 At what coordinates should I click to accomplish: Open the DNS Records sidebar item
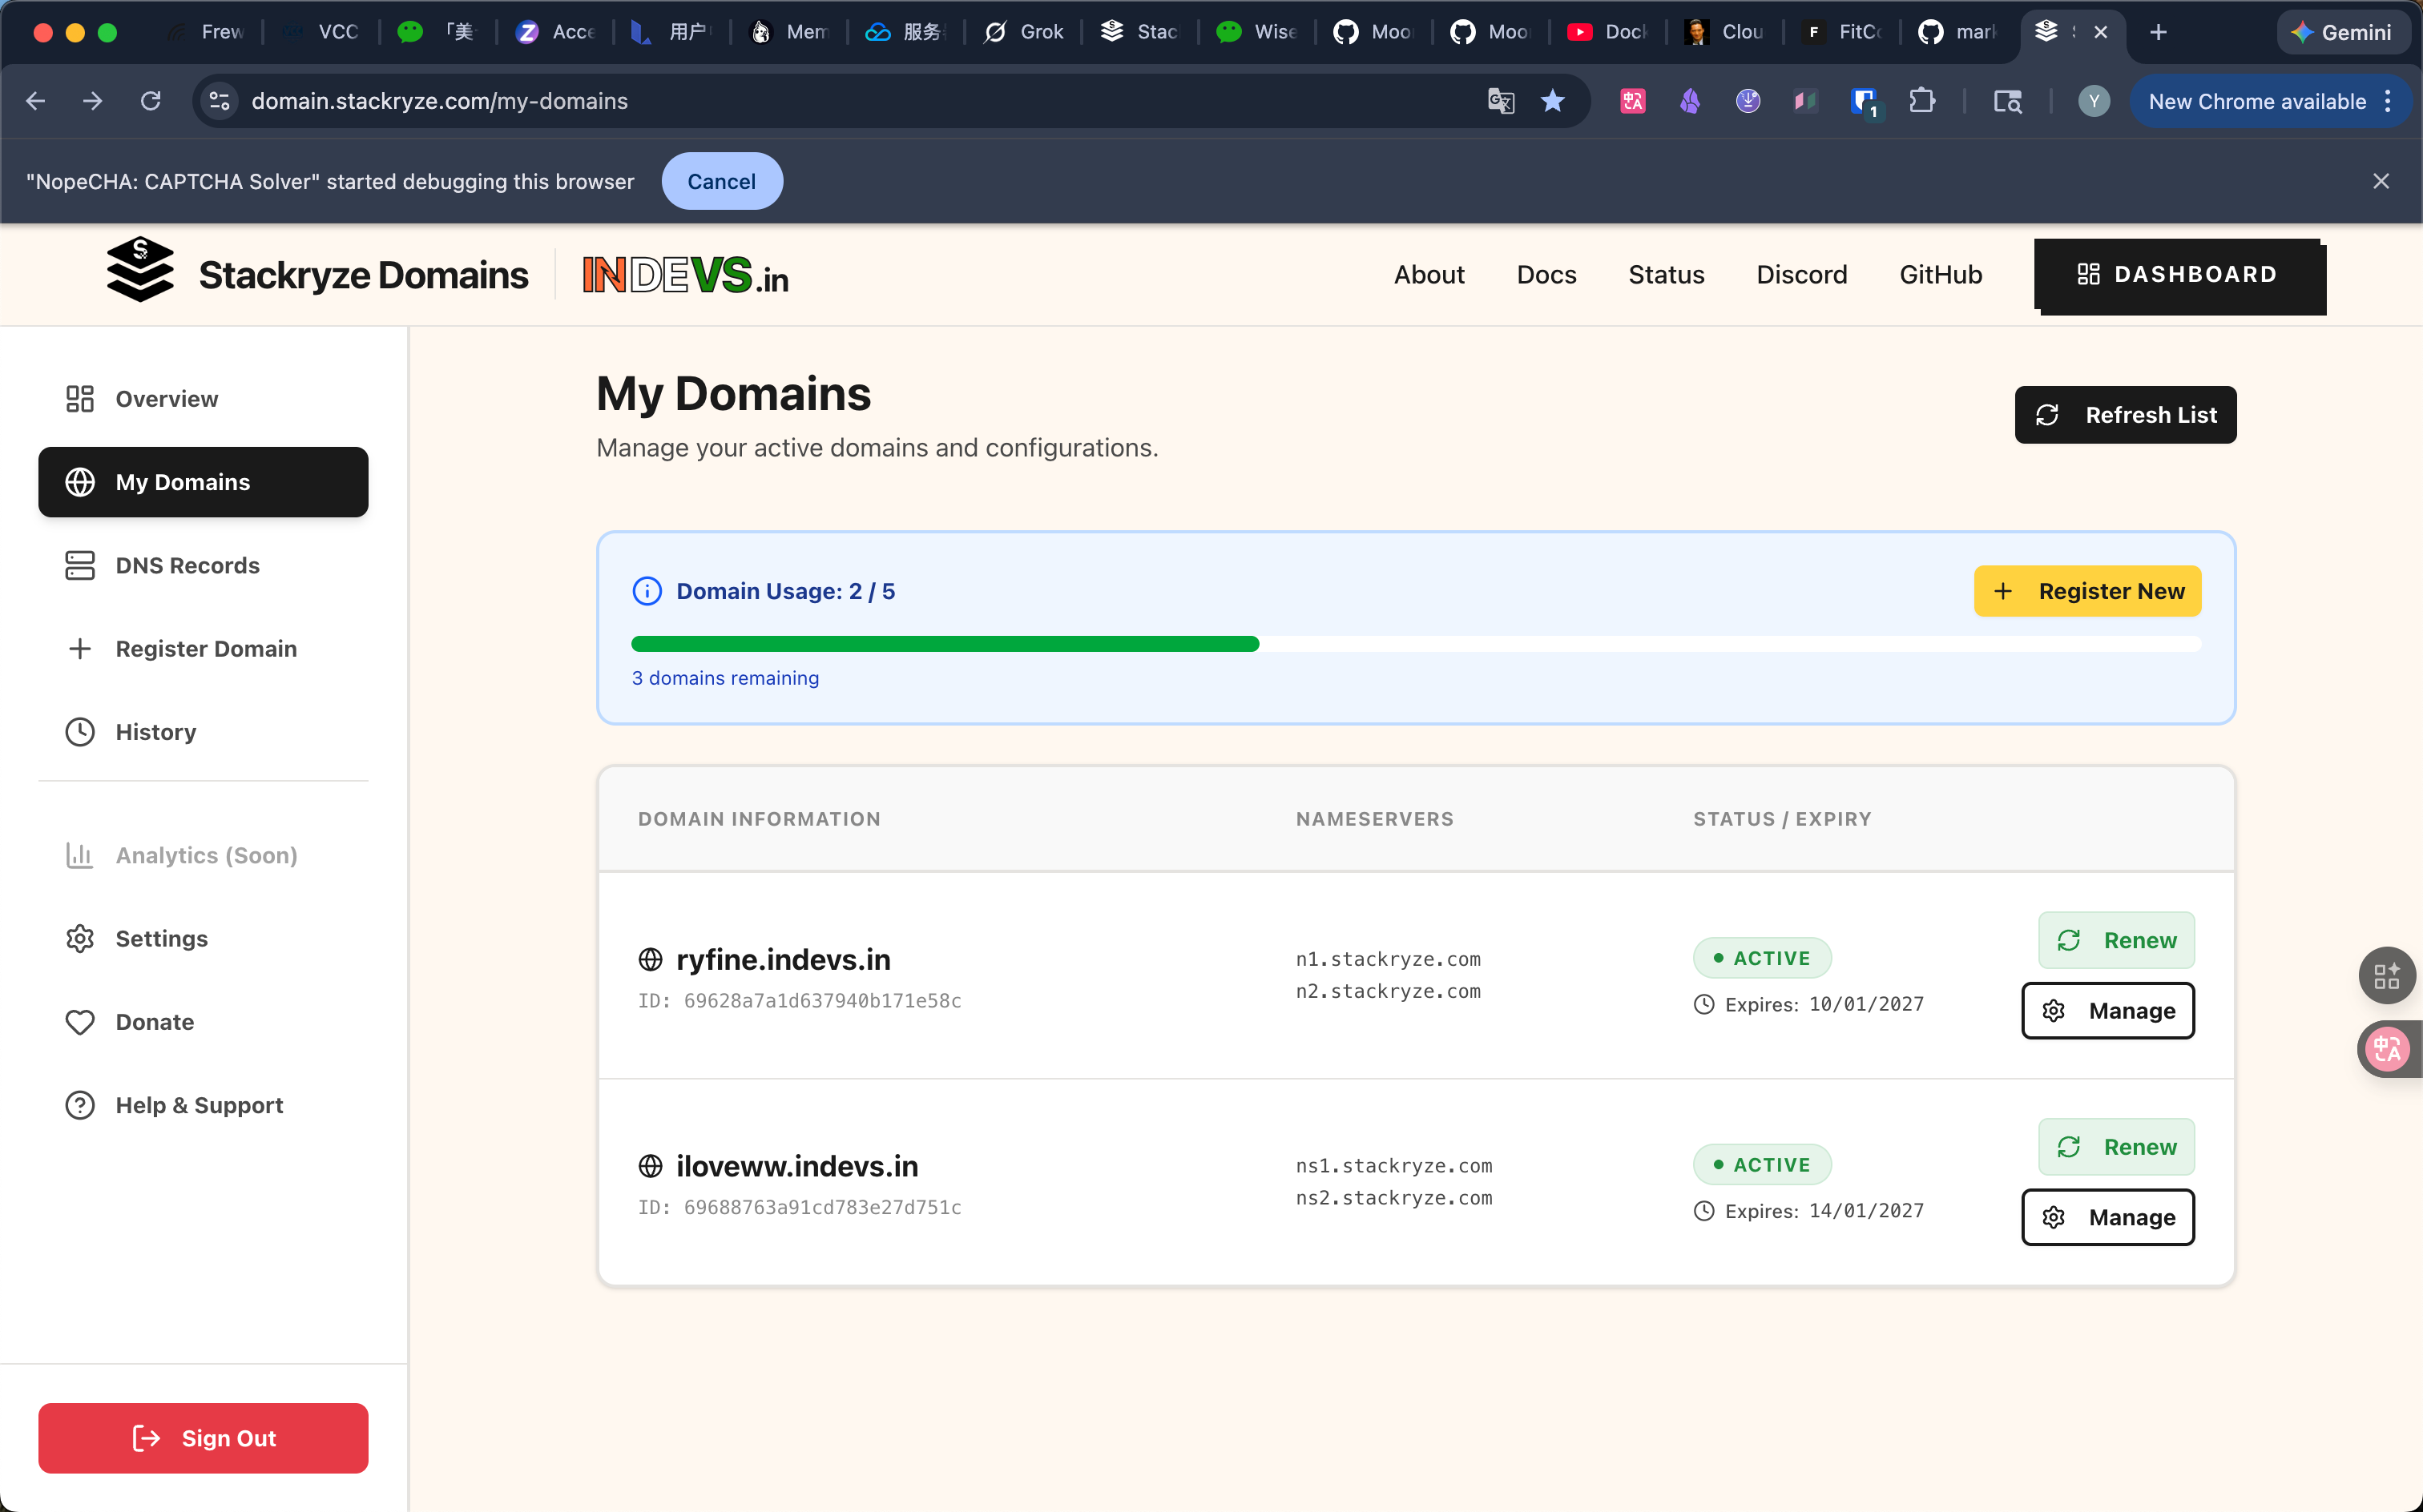187,566
